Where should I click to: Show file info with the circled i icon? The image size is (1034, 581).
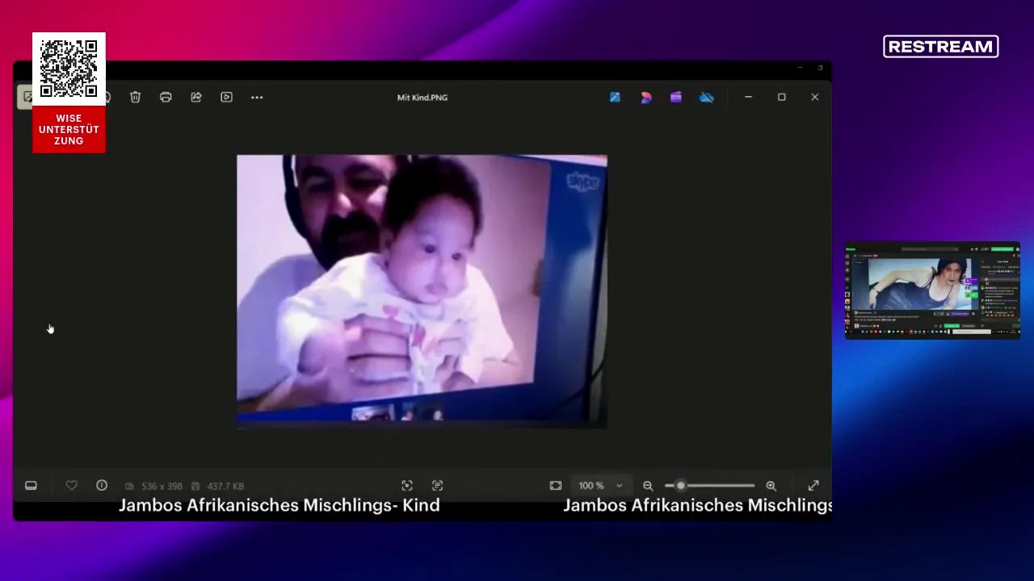point(102,485)
